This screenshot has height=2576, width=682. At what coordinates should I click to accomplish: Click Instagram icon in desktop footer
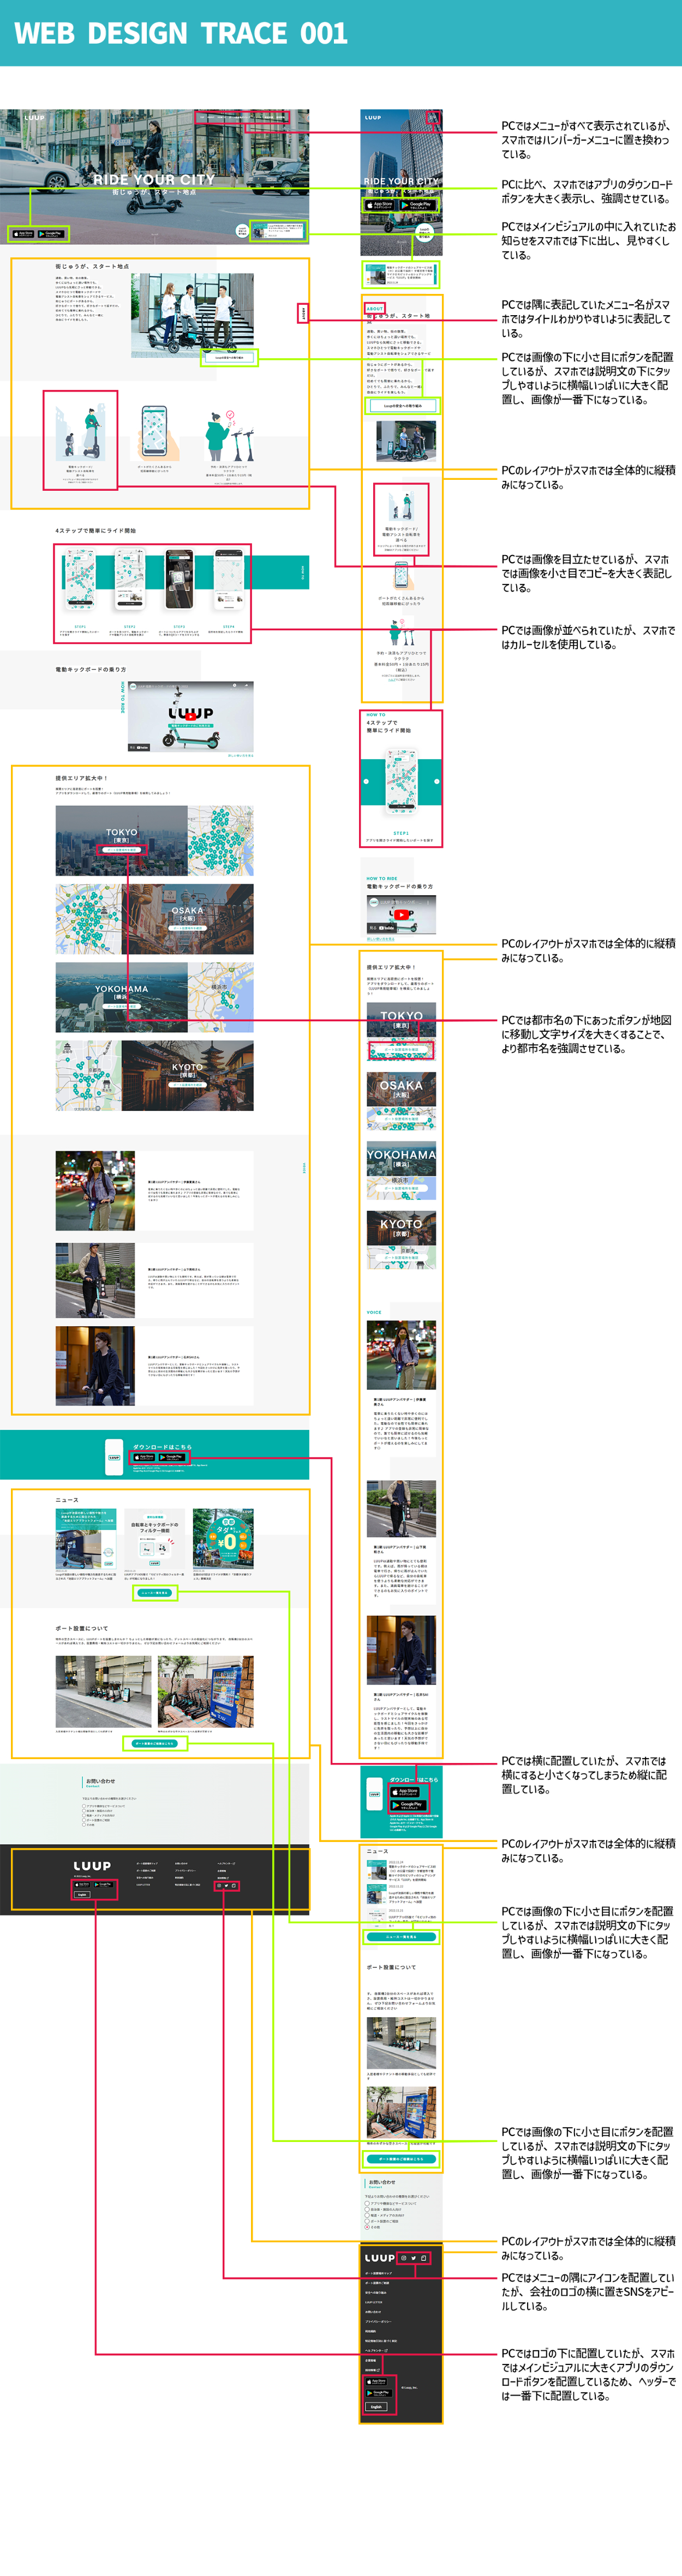(x=218, y=1886)
